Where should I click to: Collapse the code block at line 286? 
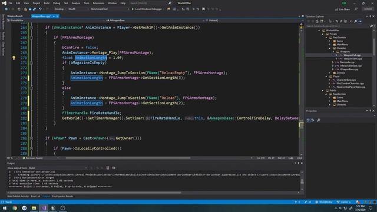point(31,138)
